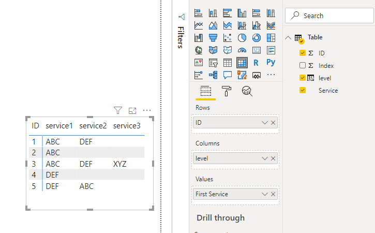Open dropdown for level in Columns
This screenshot has height=233, width=375.
click(x=264, y=158)
